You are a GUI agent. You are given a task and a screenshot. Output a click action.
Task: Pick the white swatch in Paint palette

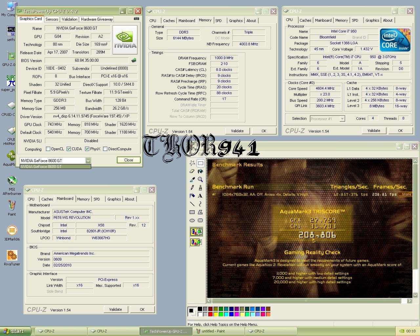point(200,314)
